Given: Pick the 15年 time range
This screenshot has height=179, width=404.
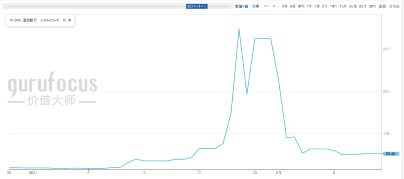Looking at the screenshot, I should click(x=343, y=6).
